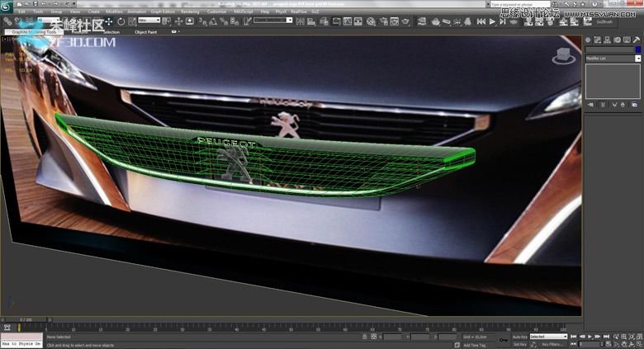Click the search keyword input field
Screen dimensions: 644x349
(x=520, y=4)
